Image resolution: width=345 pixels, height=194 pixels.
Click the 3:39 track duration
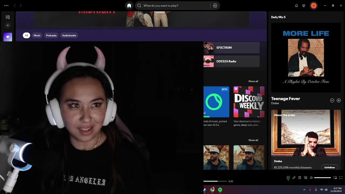point(230,181)
